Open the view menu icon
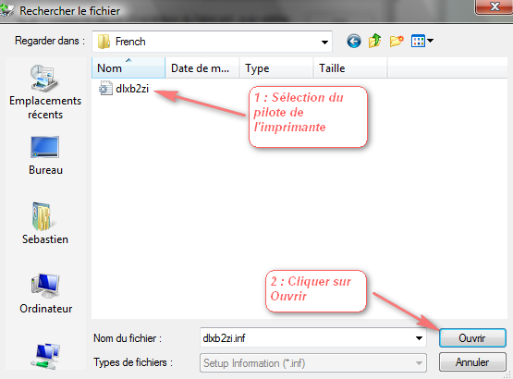 coord(418,42)
